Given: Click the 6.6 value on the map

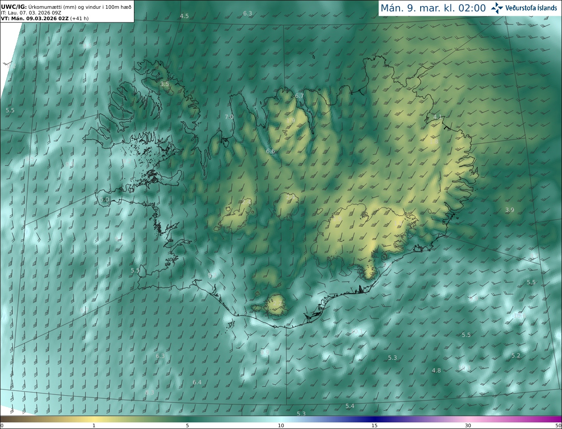Looking at the screenshot, I should click(x=270, y=151).
